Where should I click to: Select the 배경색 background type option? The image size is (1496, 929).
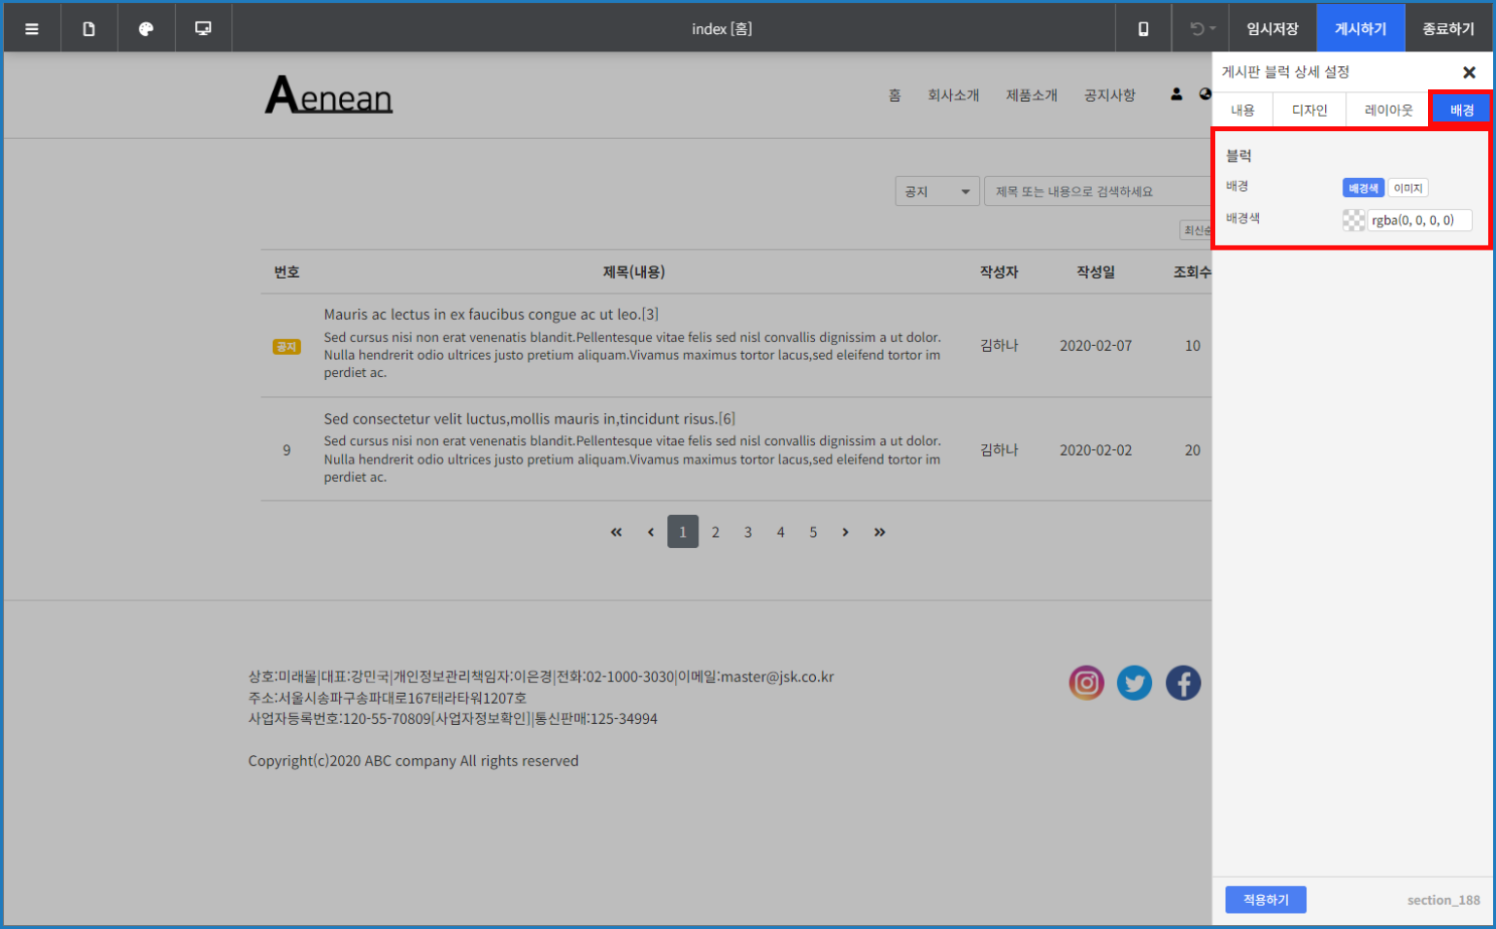click(1362, 189)
